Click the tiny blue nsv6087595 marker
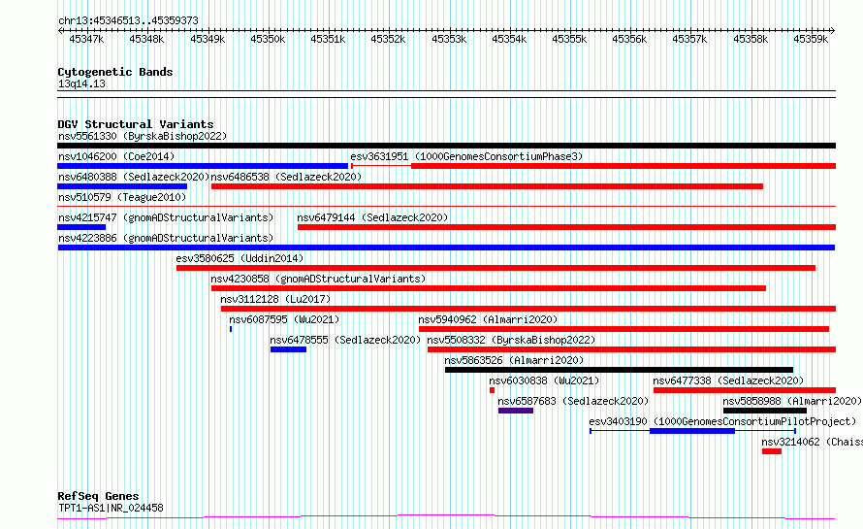 click(x=231, y=329)
